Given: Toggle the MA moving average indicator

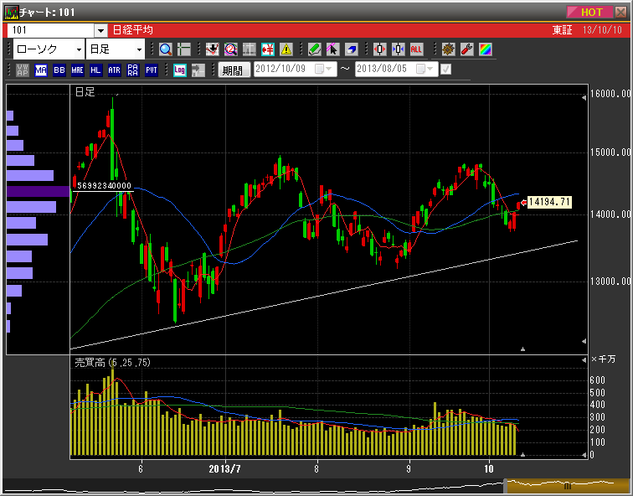Looking at the screenshot, I should (x=41, y=70).
